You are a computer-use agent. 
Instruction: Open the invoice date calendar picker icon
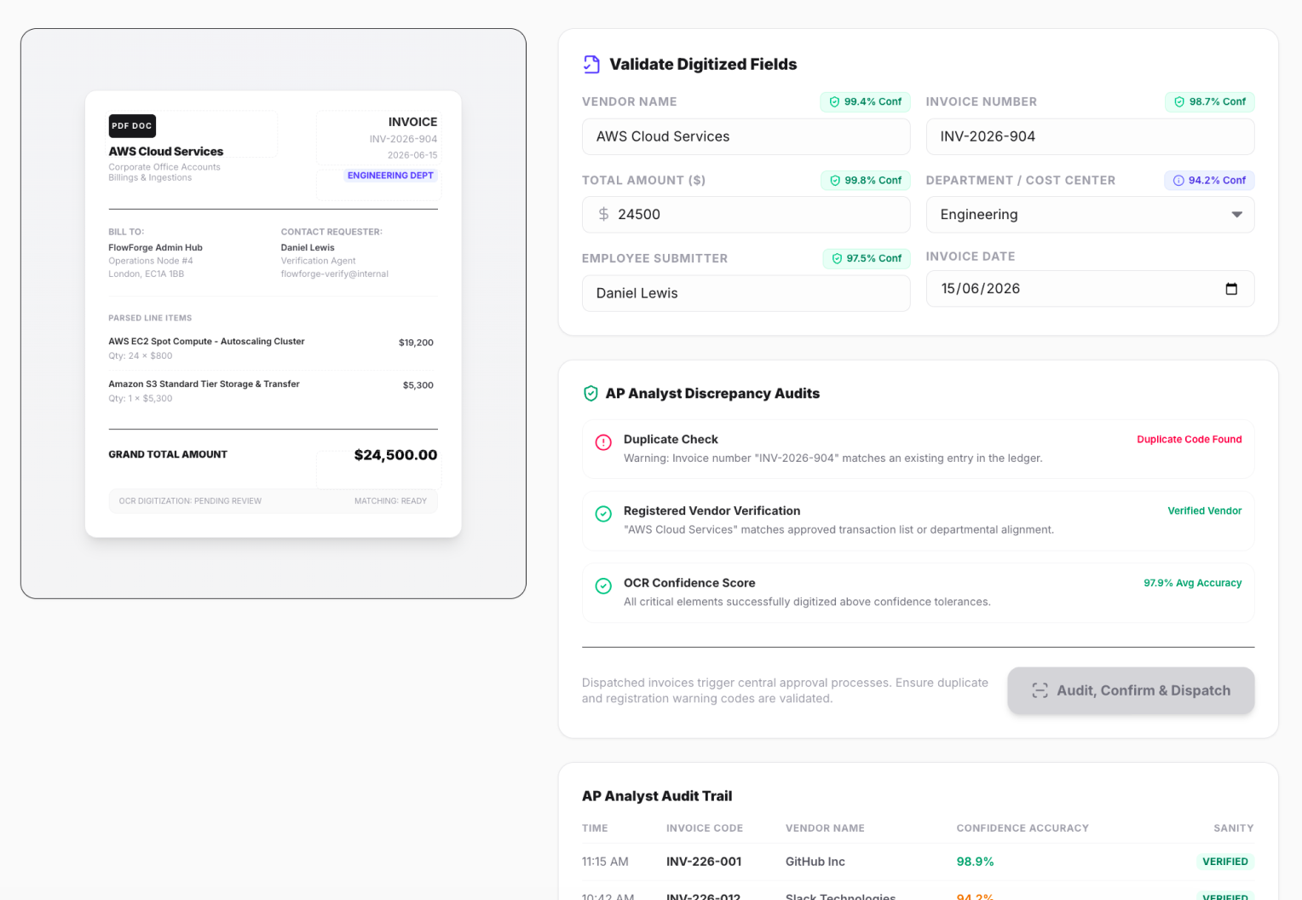tap(1231, 289)
